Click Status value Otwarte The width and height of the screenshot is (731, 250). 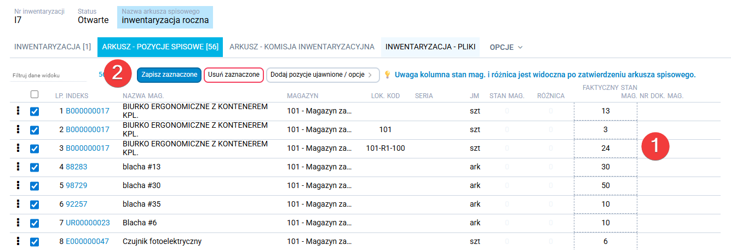tap(93, 20)
